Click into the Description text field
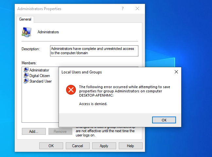Image resolution: width=212 pixels, height=157 pixels. [94, 51]
